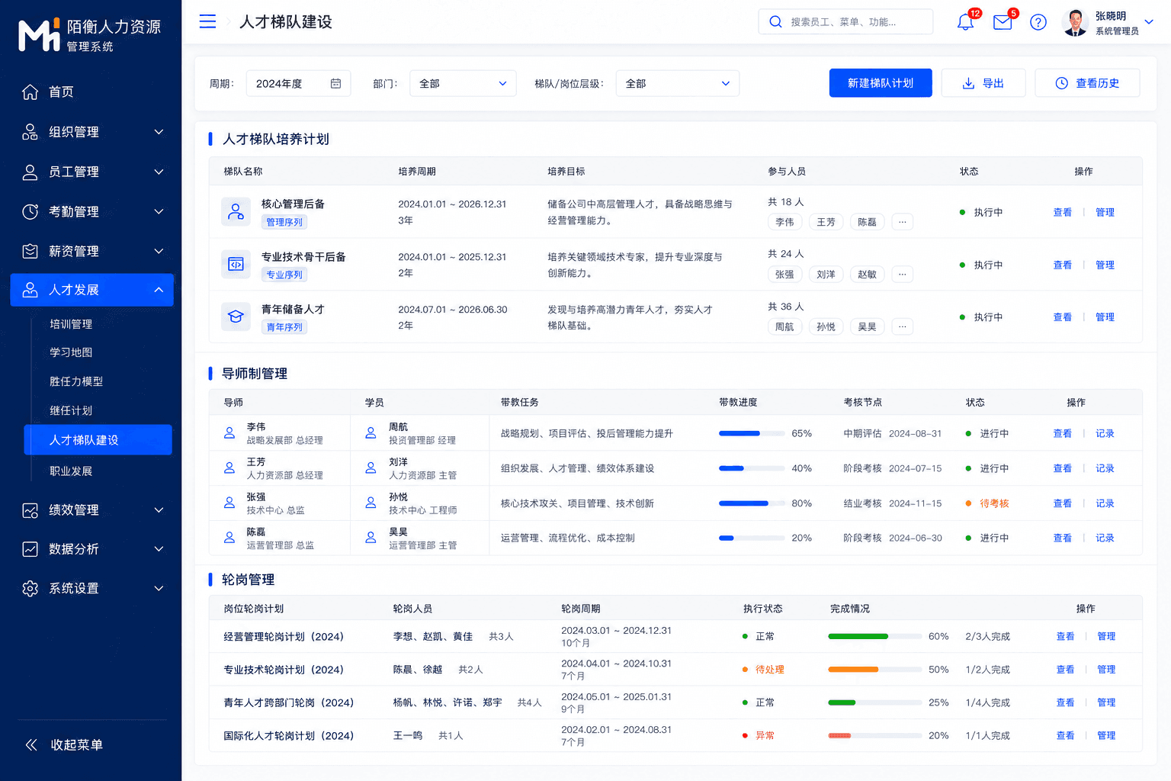Click the 80% mentoring progress bar
The image size is (1171, 781).
[x=752, y=503]
